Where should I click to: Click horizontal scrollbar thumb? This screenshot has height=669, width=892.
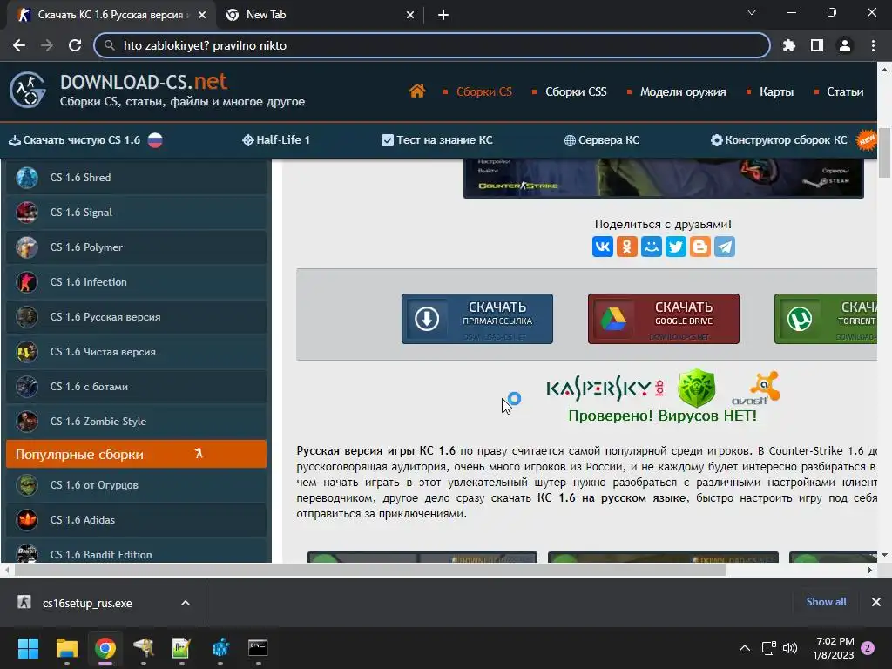pyautogui.click(x=370, y=570)
